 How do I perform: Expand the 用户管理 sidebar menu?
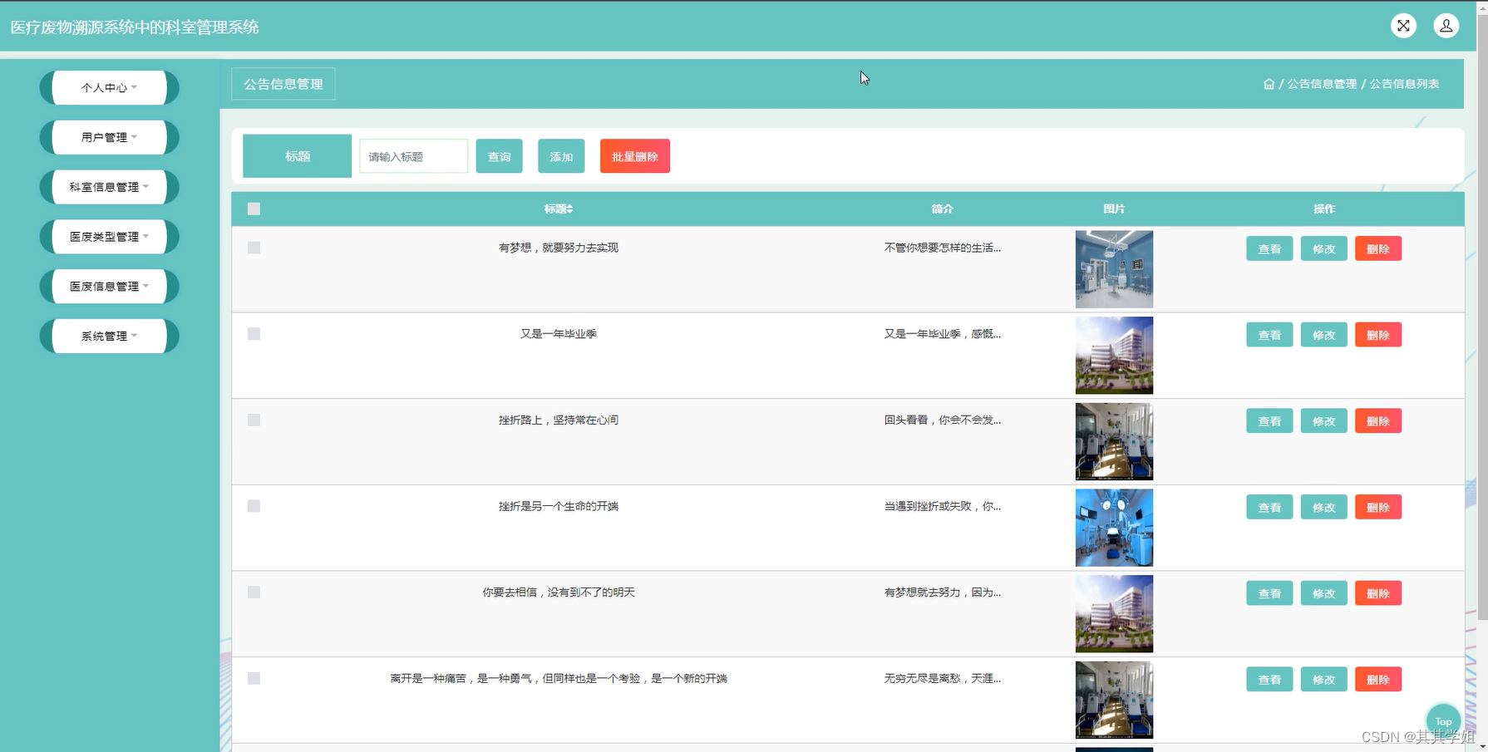[108, 137]
